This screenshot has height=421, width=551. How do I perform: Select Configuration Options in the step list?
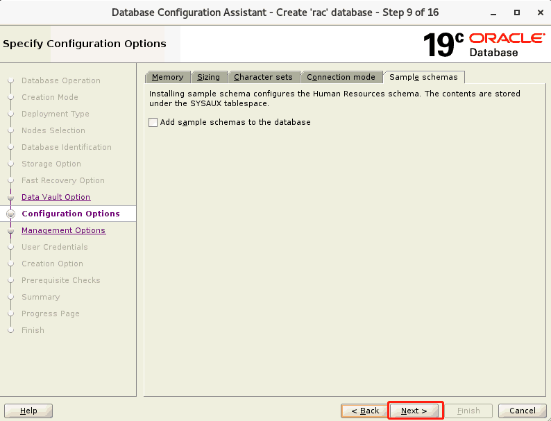click(71, 214)
